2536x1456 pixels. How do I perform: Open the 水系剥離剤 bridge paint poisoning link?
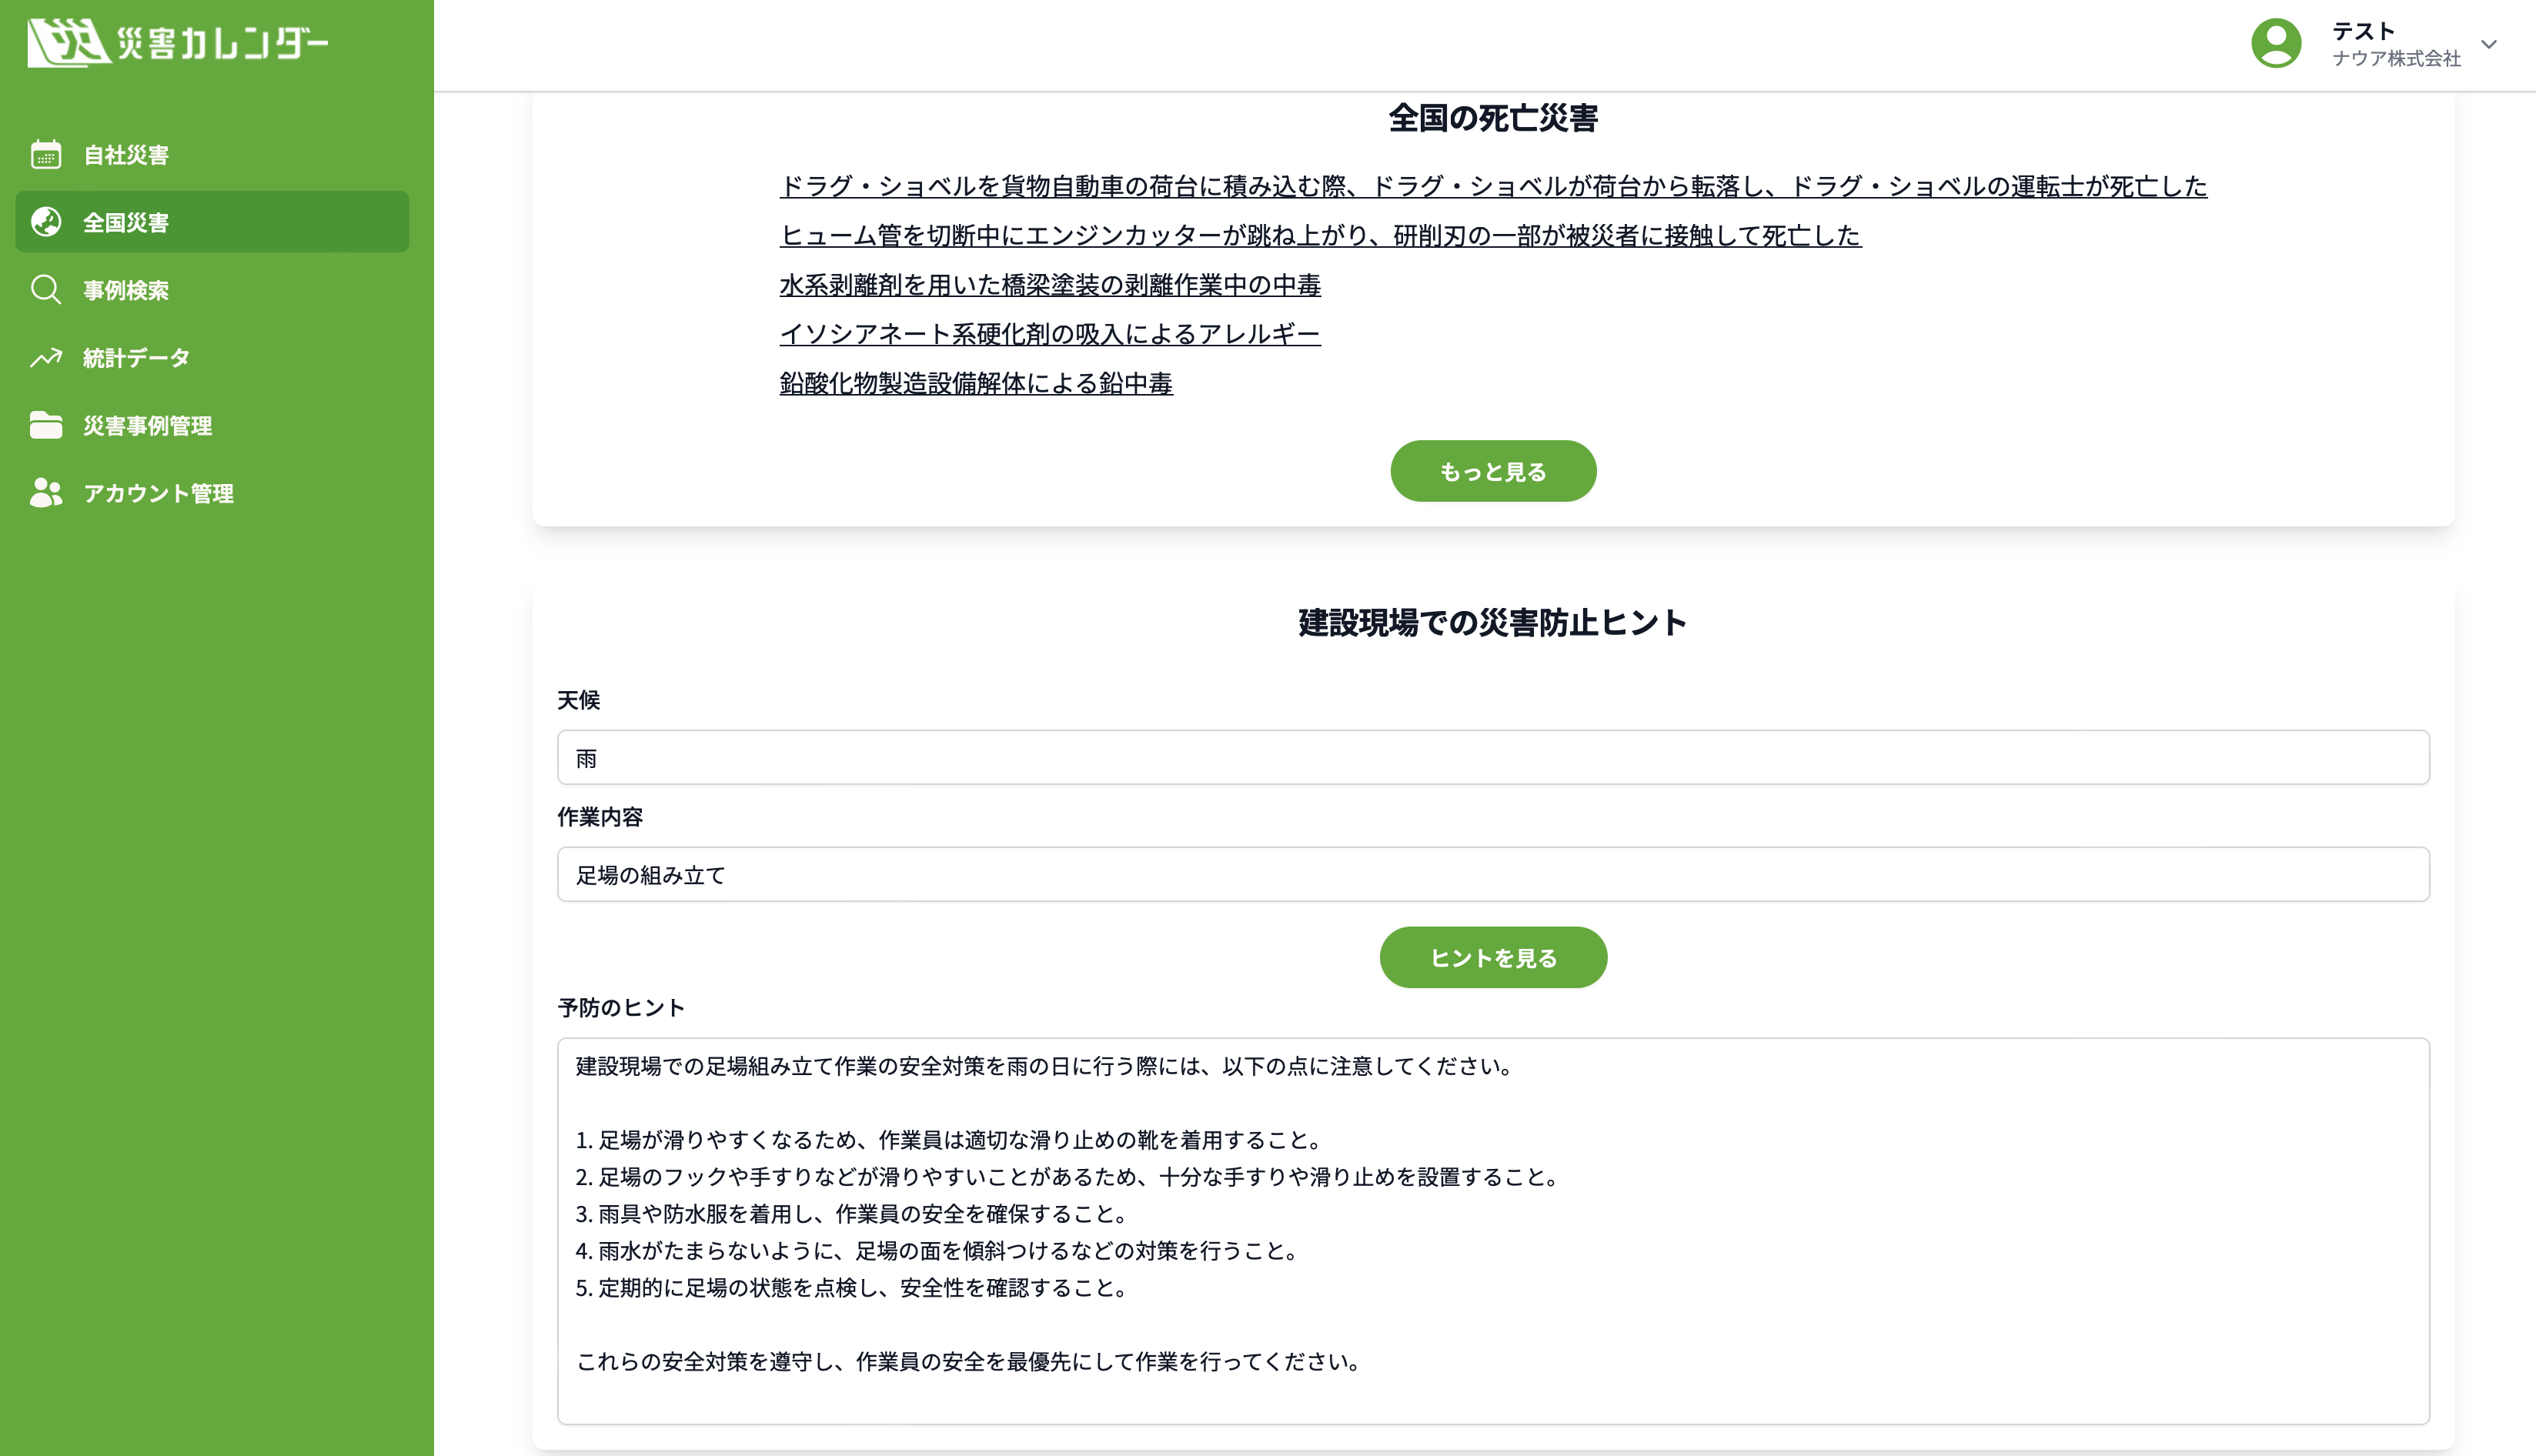[x=1050, y=285]
